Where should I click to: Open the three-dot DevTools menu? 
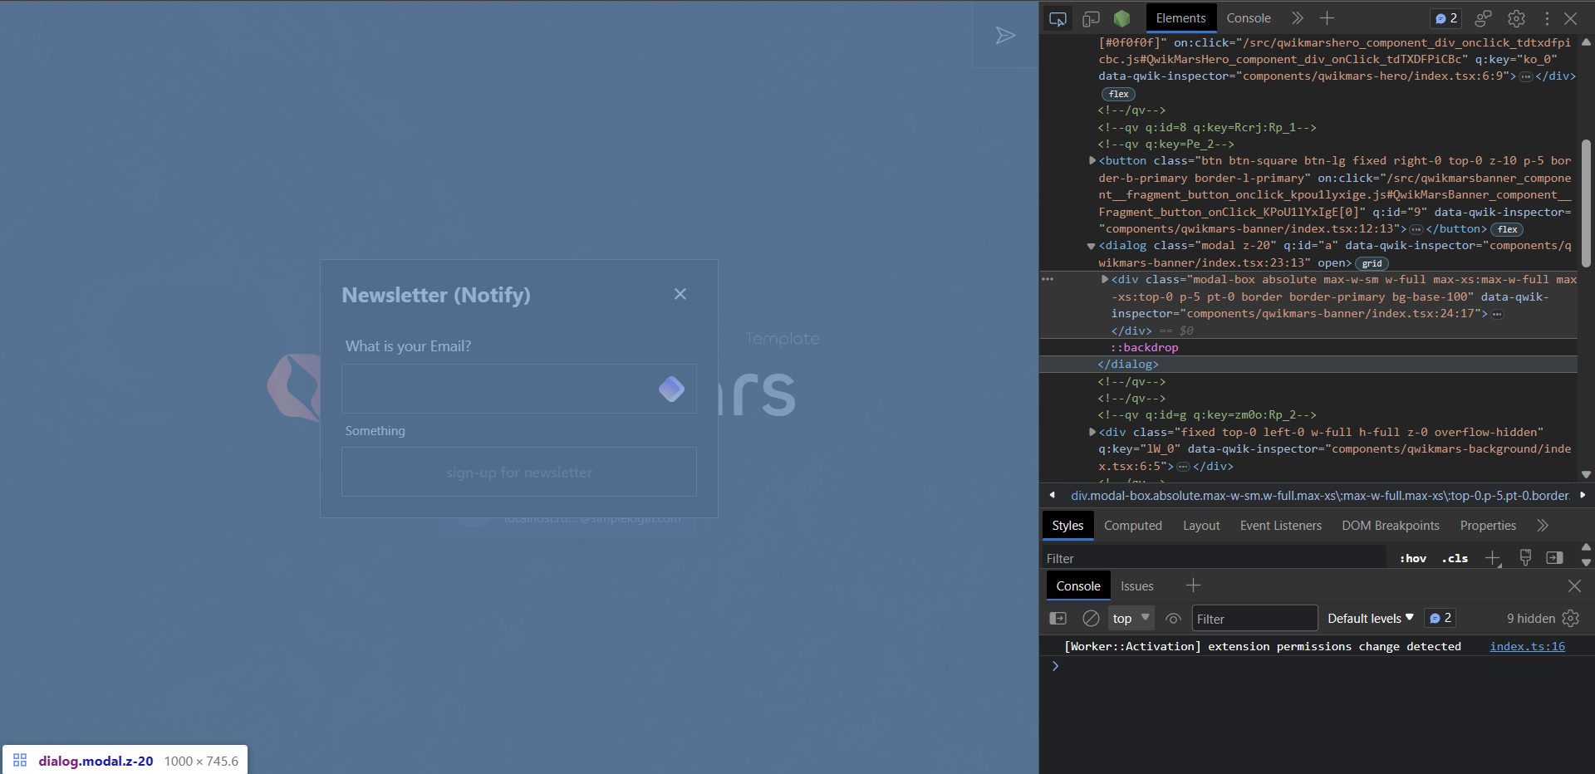pos(1548,17)
